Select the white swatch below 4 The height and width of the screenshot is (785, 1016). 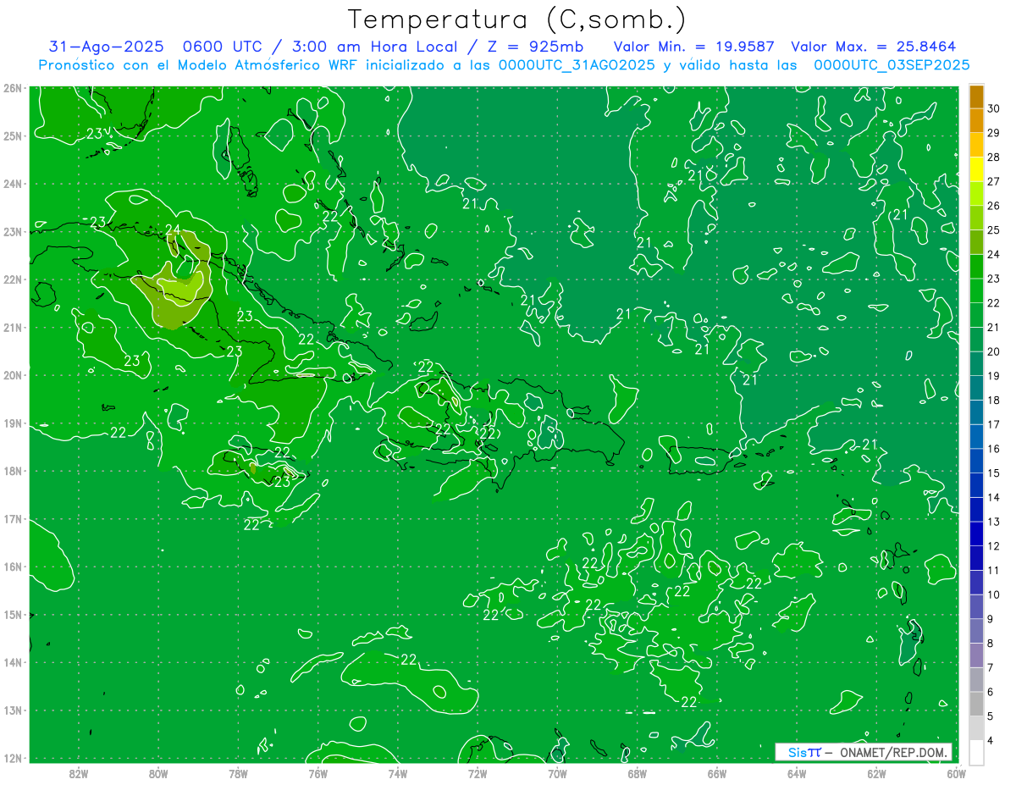click(976, 753)
